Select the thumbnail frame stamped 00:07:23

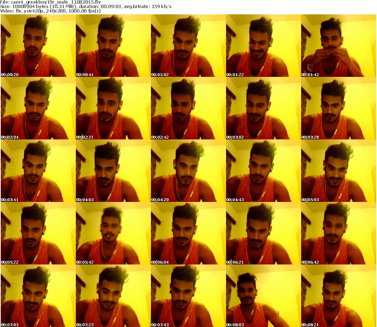click(x=113, y=296)
